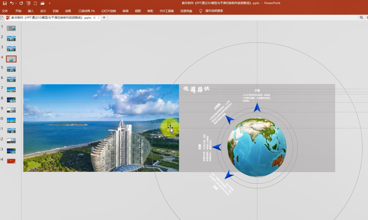Open file using the folder icon

pos(42,3)
